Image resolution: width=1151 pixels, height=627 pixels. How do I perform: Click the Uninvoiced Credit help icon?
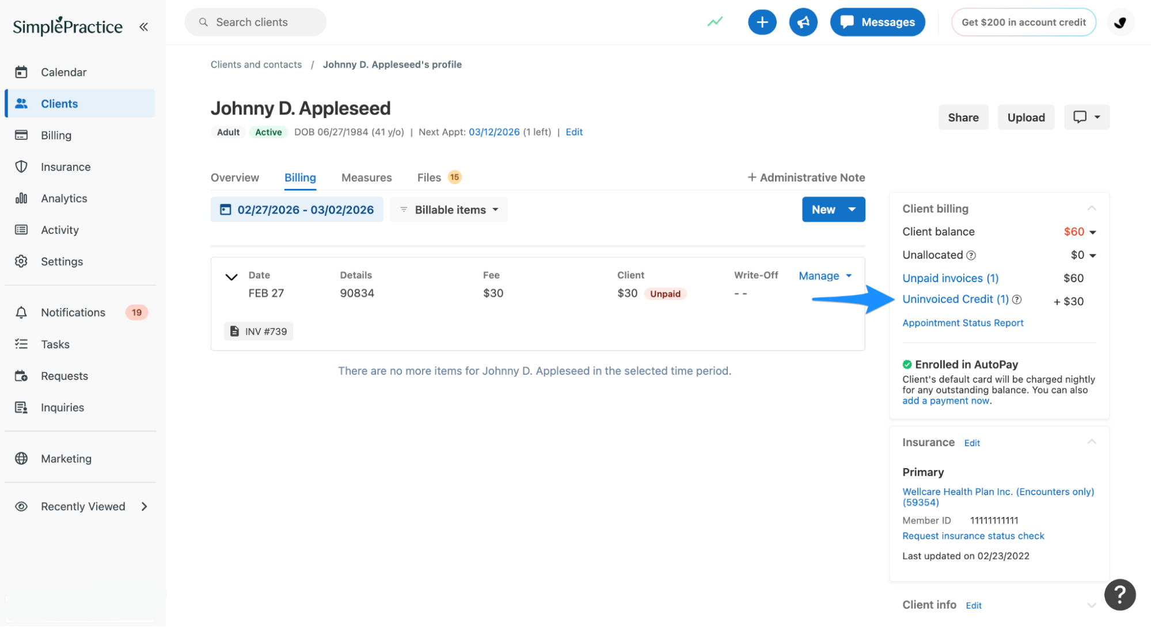[1017, 299]
